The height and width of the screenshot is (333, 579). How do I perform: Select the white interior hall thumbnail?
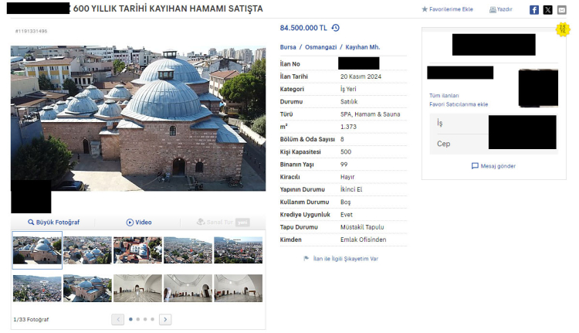(137, 287)
